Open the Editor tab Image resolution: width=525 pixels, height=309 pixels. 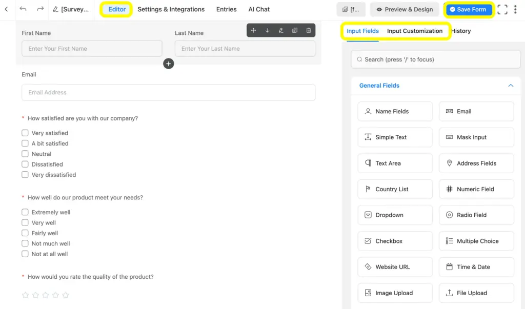[x=117, y=9]
